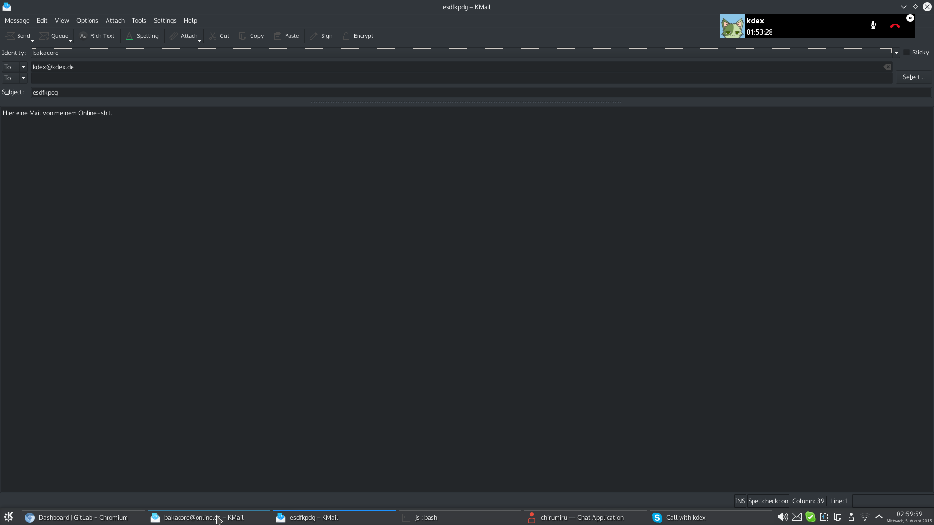Click Line: 1 status entry
The width and height of the screenshot is (934, 525).
point(839,501)
